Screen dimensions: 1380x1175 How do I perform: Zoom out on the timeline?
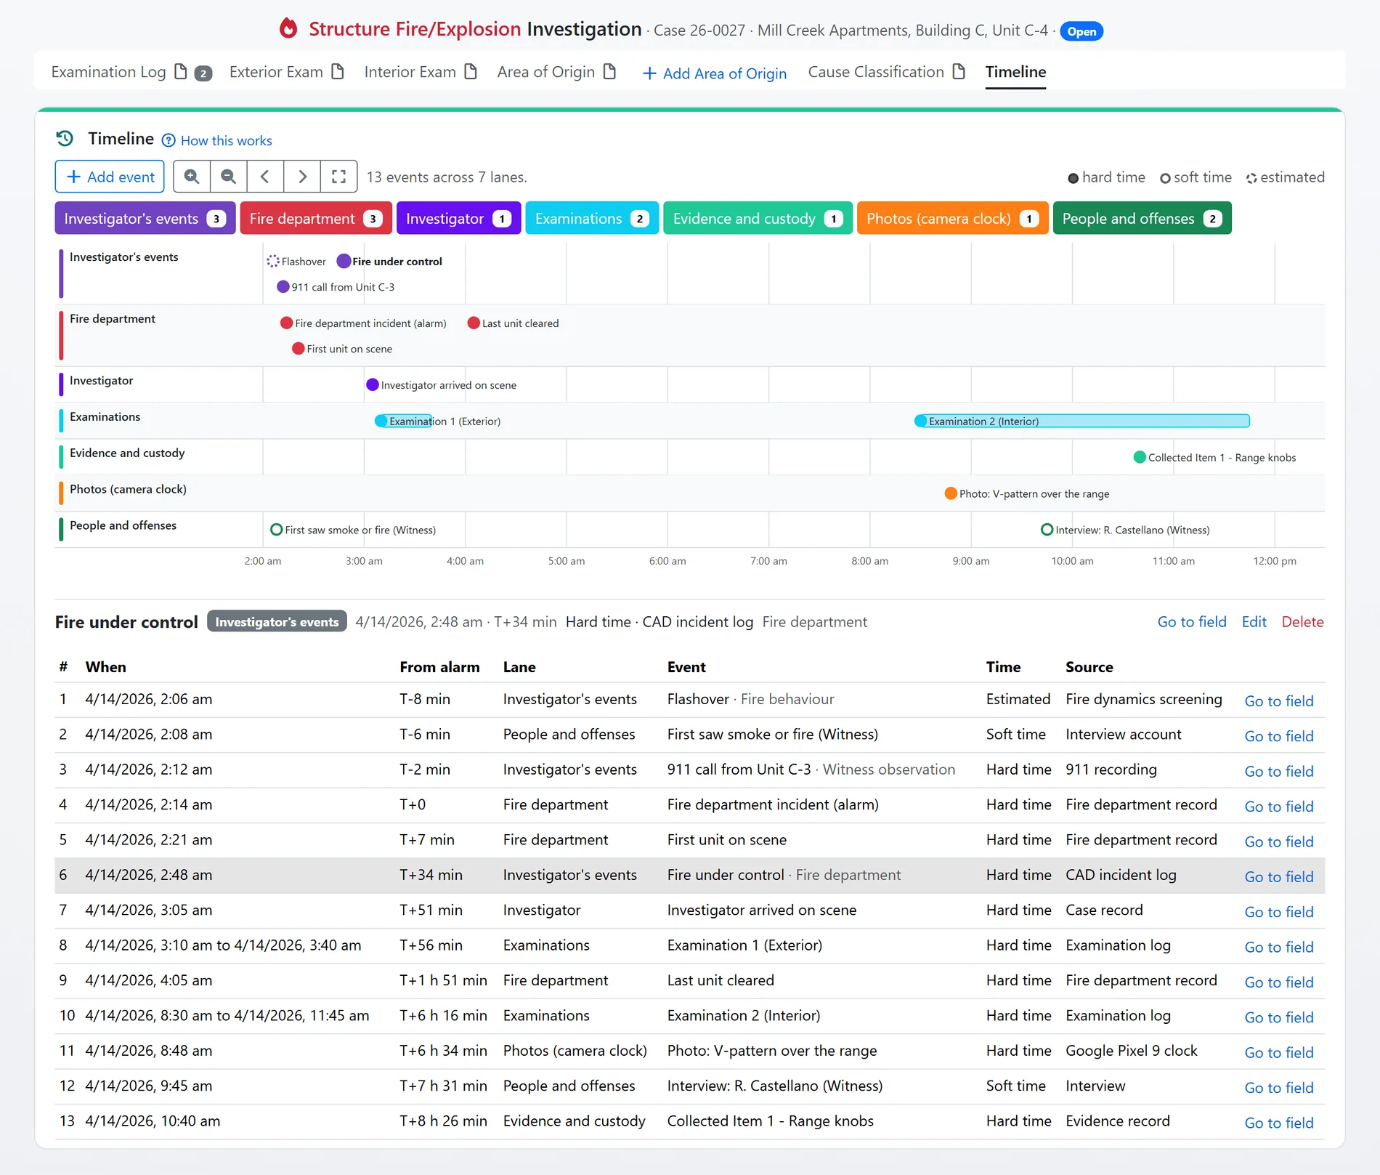229,177
